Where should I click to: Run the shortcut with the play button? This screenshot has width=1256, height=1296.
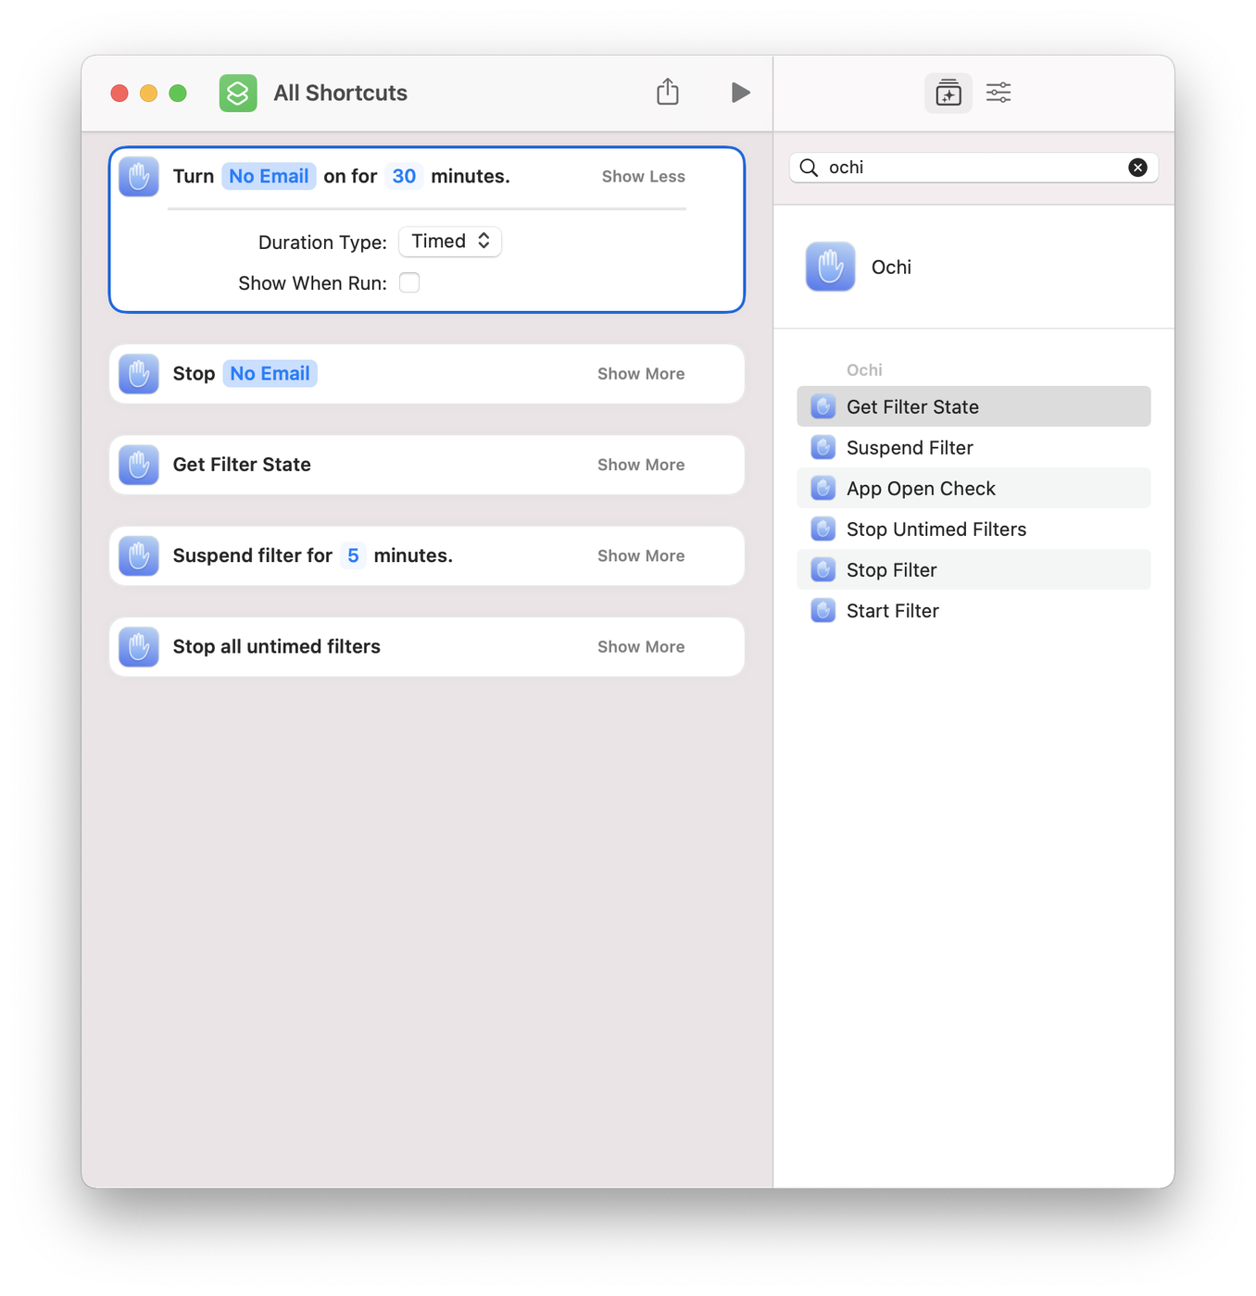tap(740, 93)
